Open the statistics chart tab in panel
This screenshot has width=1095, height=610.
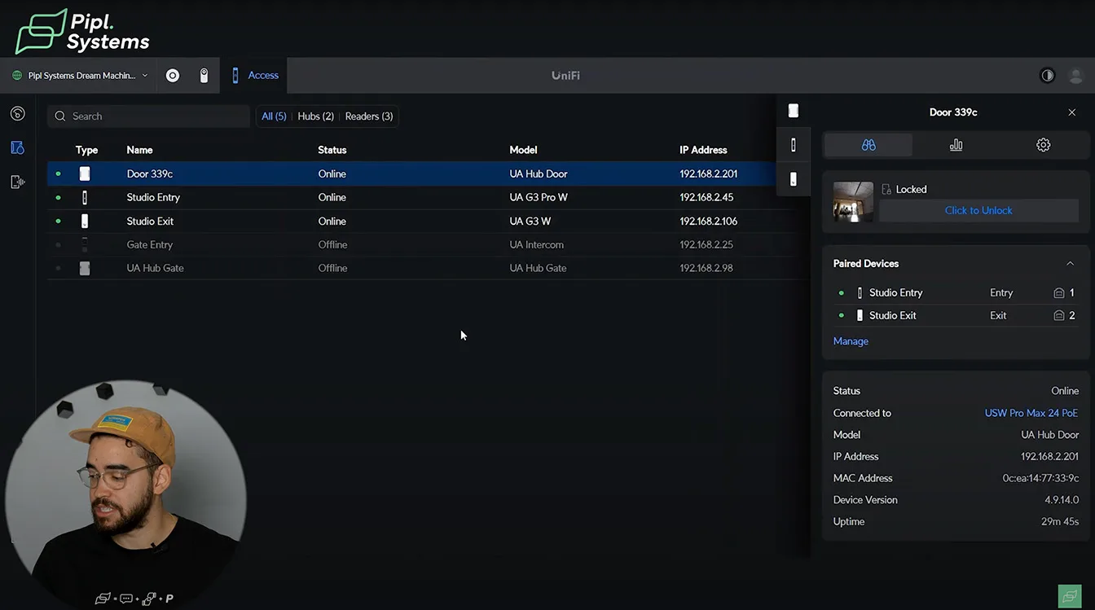pos(956,145)
